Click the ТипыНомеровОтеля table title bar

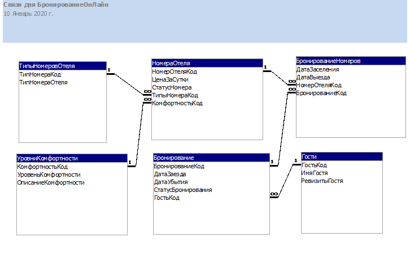[62, 66]
